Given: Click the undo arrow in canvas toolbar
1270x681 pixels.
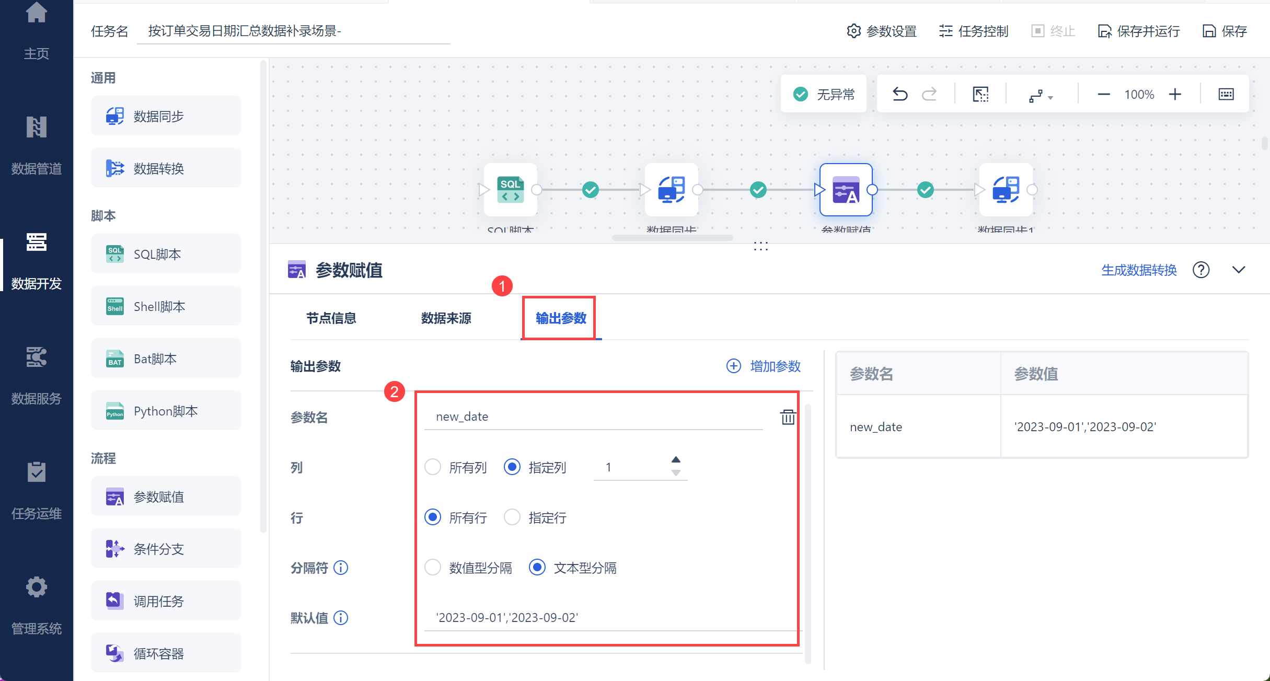Looking at the screenshot, I should click(x=900, y=94).
